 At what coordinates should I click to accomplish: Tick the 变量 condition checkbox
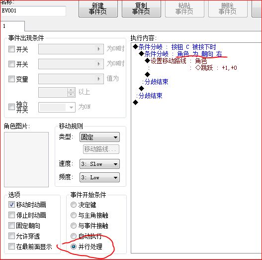[x=11, y=79]
